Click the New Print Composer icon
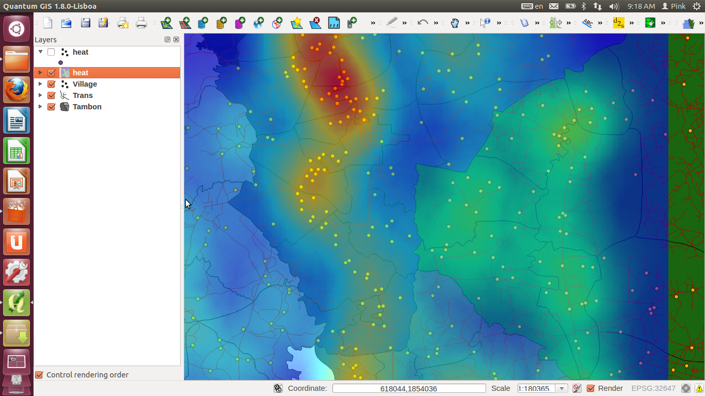Image resolution: width=705 pixels, height=396 pixels. tap(334, 24)
